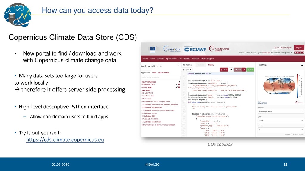Open the Toolbox menu item
Screen dimensions: 305x171
195,58
